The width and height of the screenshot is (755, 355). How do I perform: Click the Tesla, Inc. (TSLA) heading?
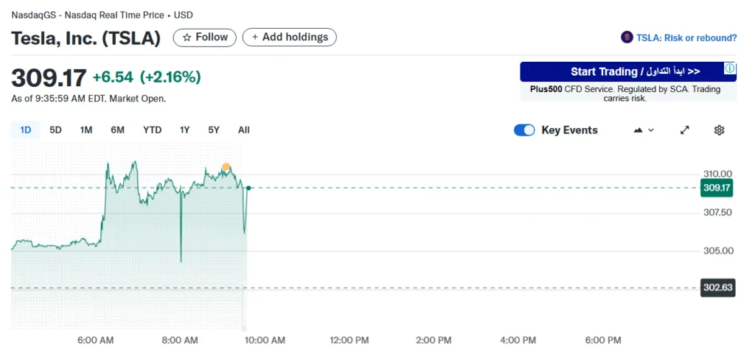pos(86,38)
